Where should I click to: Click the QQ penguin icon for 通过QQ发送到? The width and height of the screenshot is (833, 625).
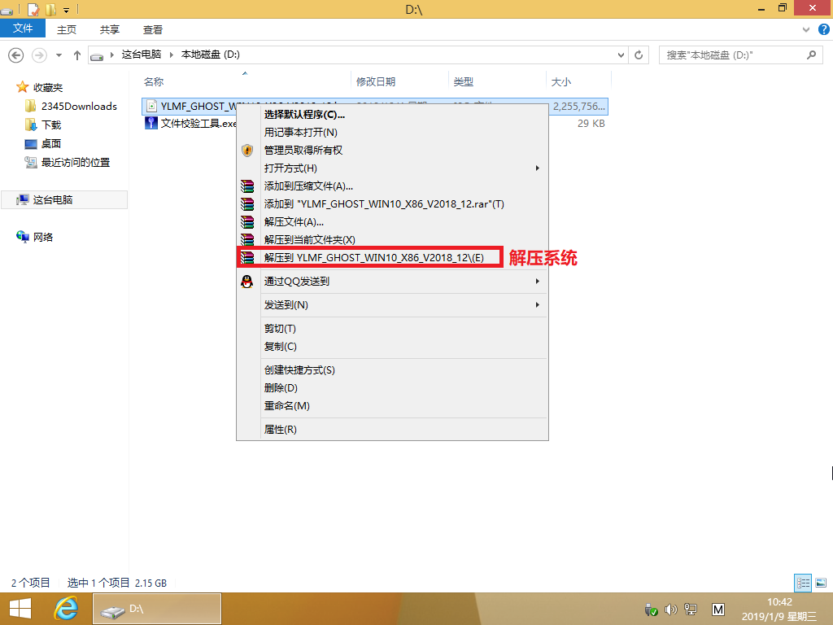pyautogui.click(x=246, y=281)
